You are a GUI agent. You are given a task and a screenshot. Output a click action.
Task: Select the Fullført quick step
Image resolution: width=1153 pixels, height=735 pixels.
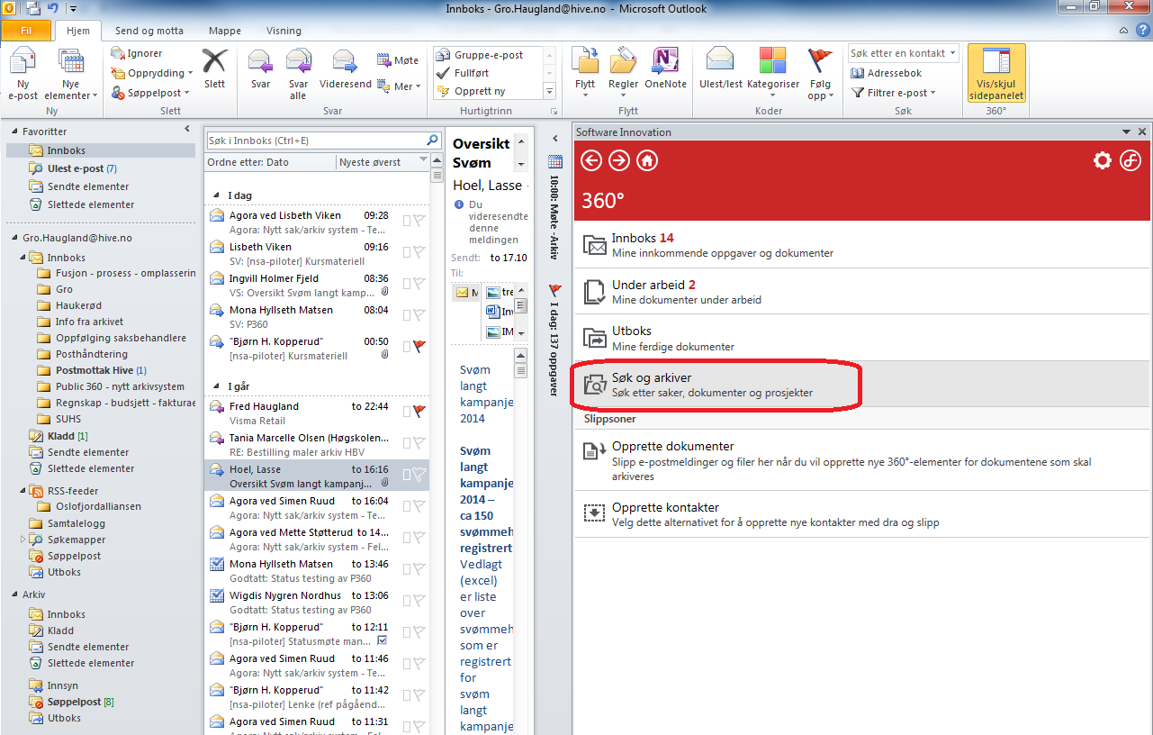pyautogui.click(x=489, y=73)
